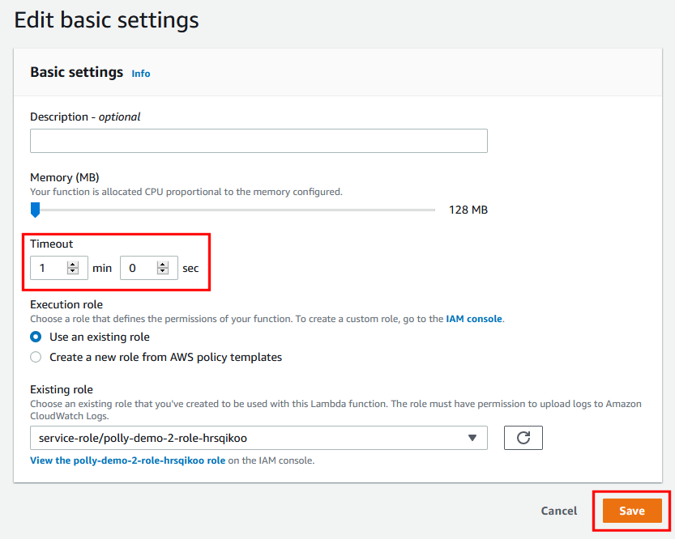Choose Create a new role from AWS policy templates
This screenshot has height=539, width=675.
click(x=36, y=357)
